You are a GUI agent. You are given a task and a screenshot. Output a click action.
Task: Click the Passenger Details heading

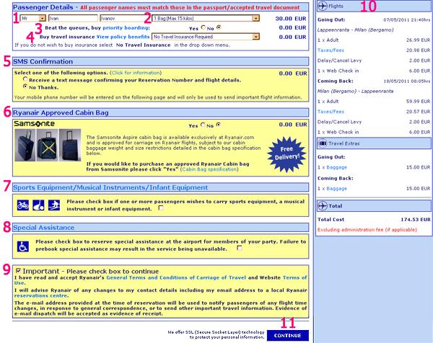(x=43, y=7)
